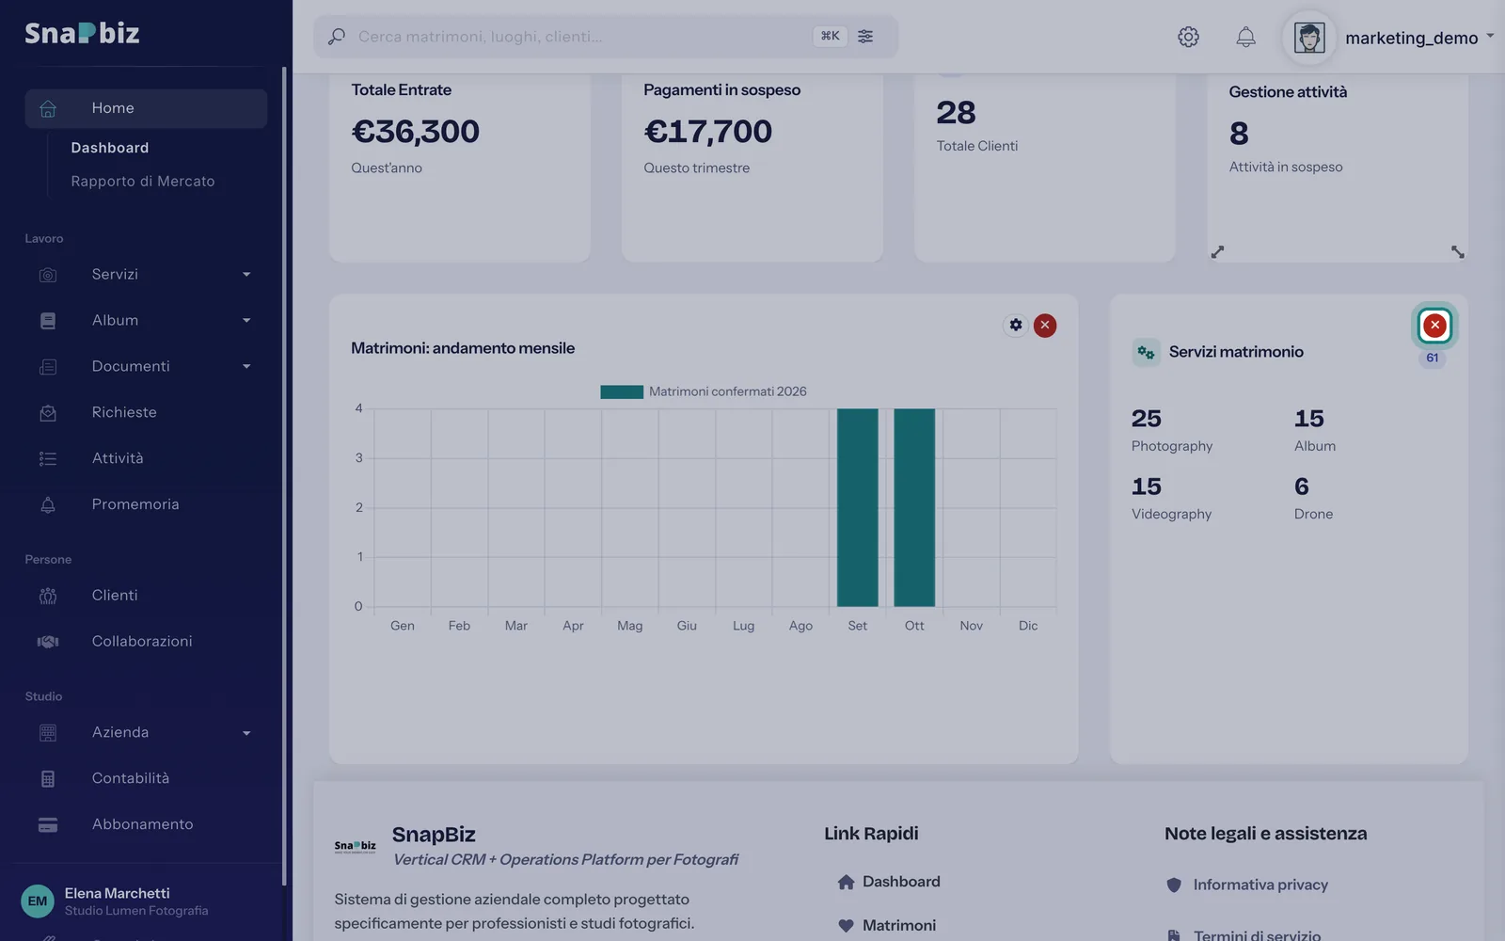Click the 61 badge under the Servizi matrimonio close button
The image size is (1505, 941).
[1433, 359]
